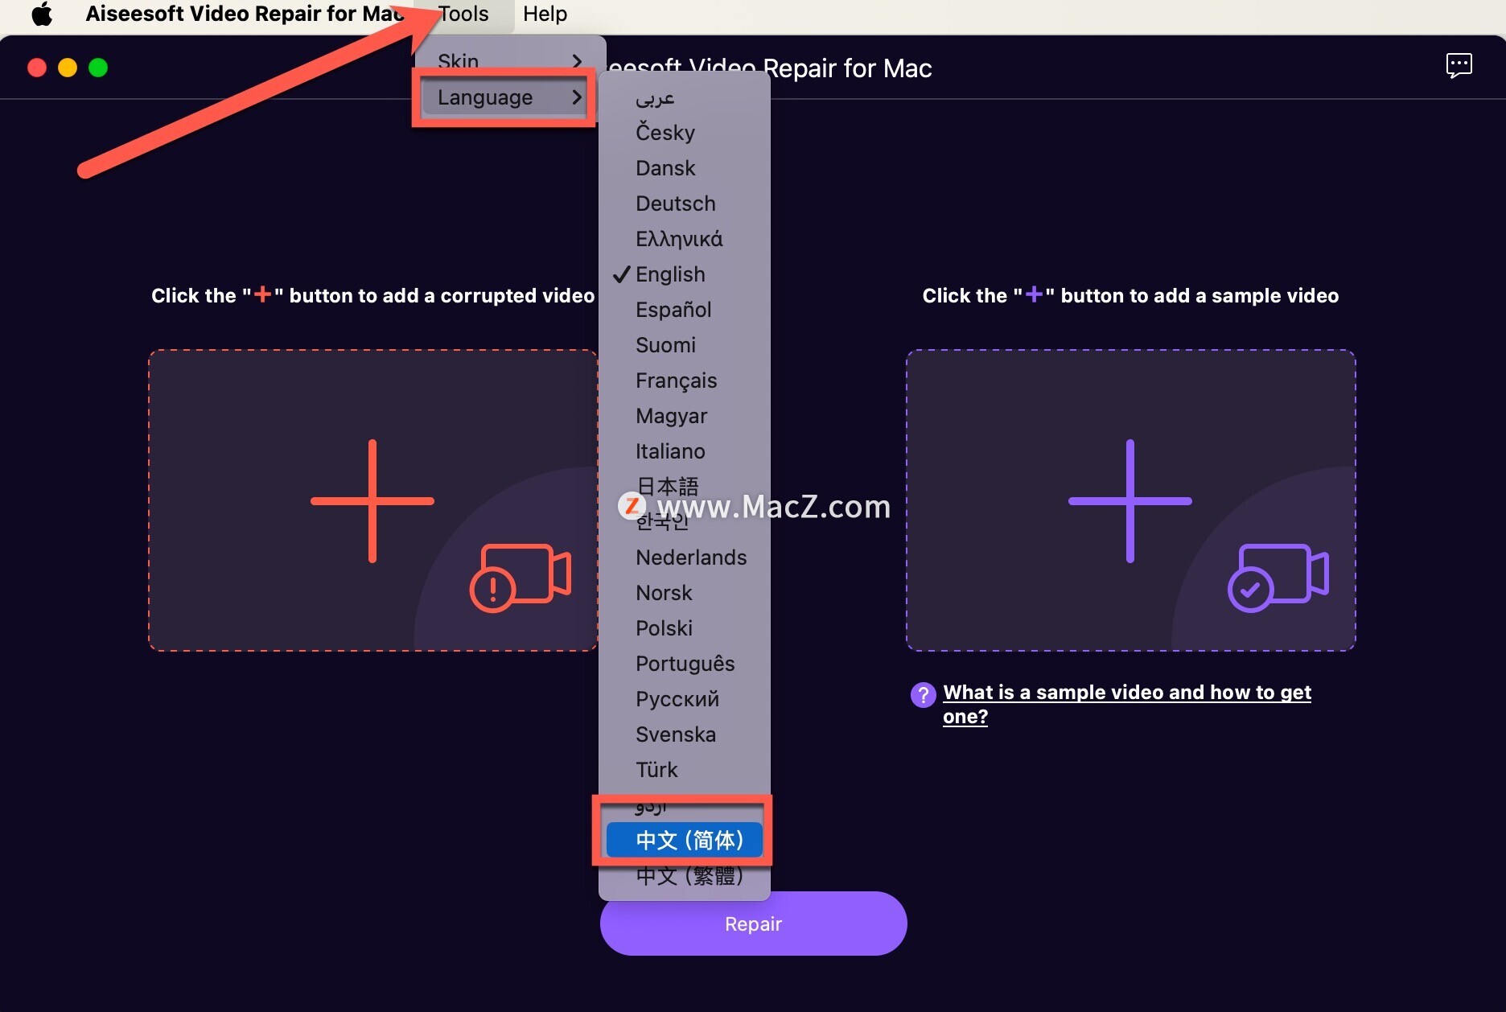This screenshot has height=1012, width=1506.
Task: Choose Русский as the language
Action: tap(685, 699)
